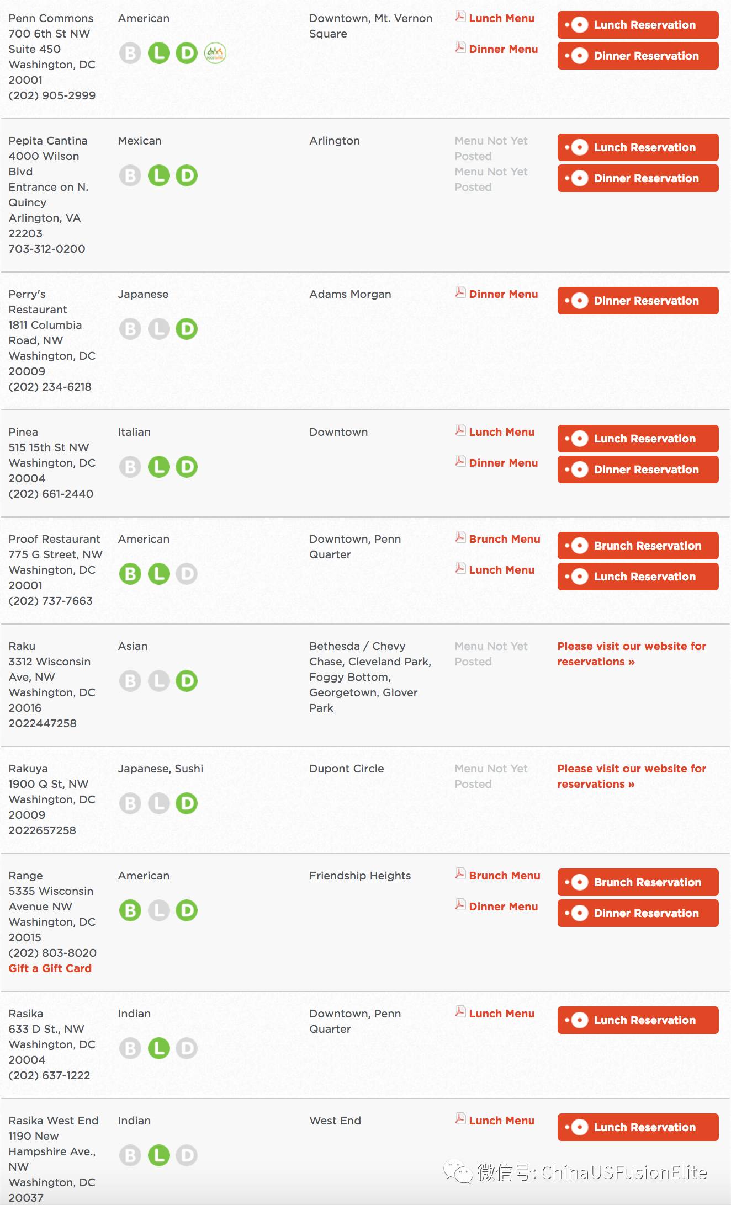731x1205 pixels.
Task: Click Pinea Lunch Reservation button
Action: click(638, 439)
